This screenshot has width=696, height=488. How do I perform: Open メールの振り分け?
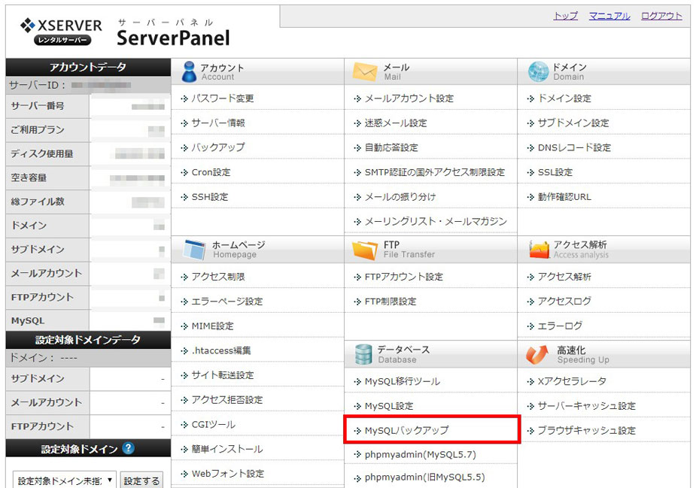tap(400, 196)
